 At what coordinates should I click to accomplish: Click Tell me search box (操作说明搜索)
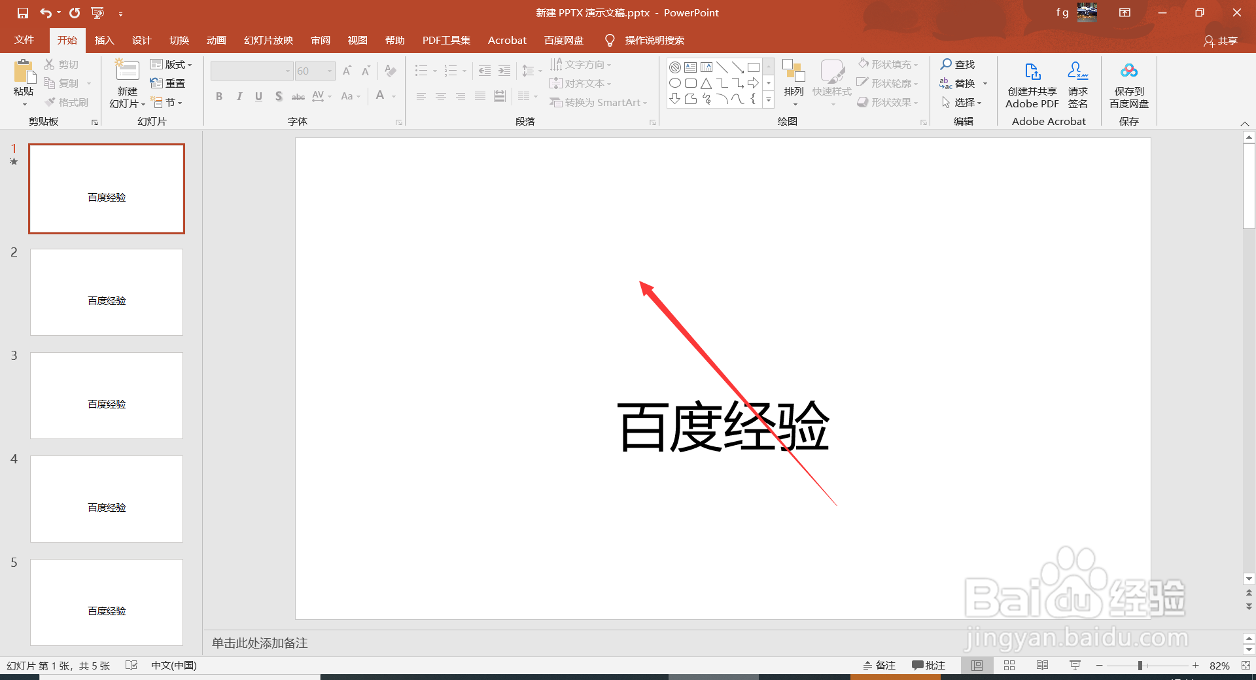[654, 40]
